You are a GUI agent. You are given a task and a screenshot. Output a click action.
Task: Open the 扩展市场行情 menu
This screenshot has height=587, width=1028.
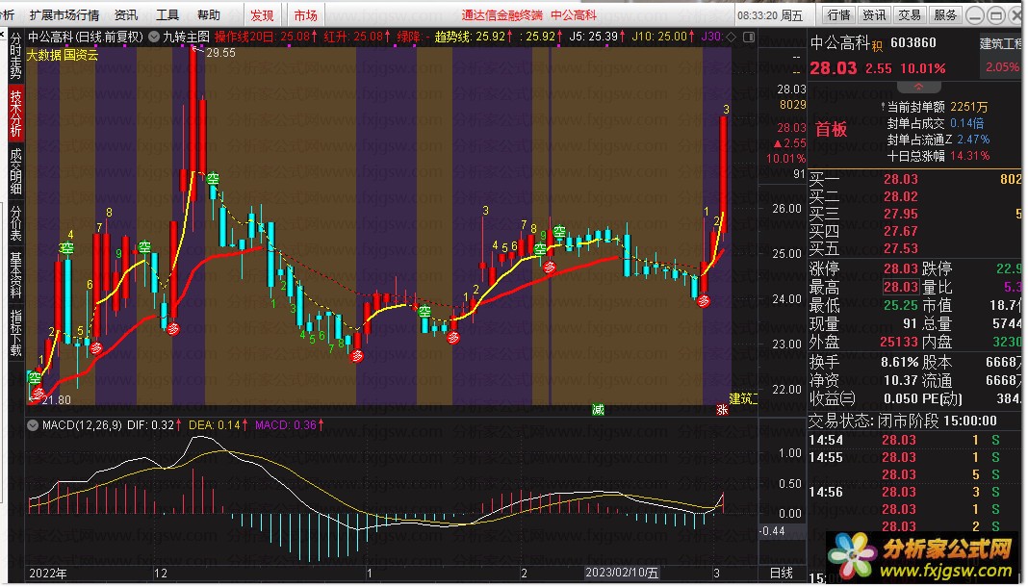click(64, 14)
